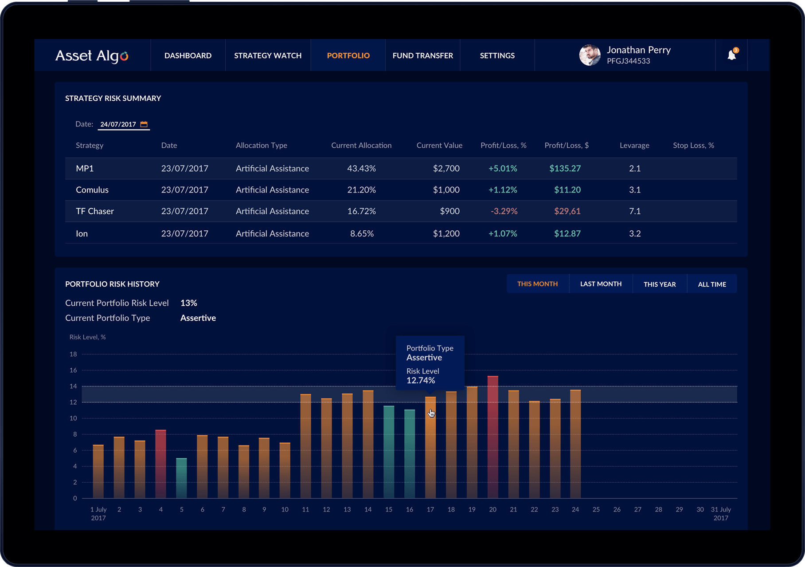Switch to Strategy Watch tab
Image resolution: width=805 pixels, height=567 pixels.
tap(268, 55)
